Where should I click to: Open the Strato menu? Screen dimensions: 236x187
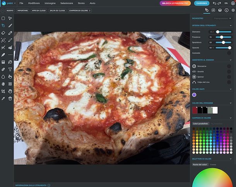pos(81,3)
